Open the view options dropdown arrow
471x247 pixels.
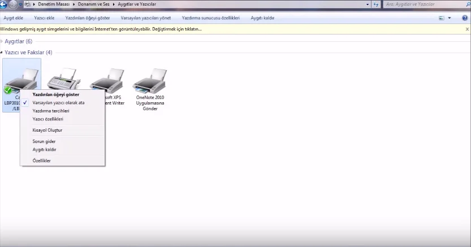point(450,18)
